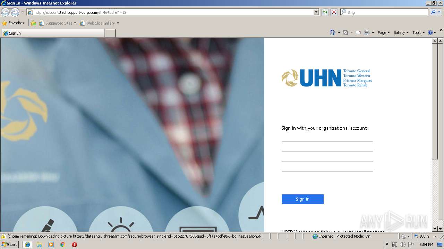Click the Internet Explorer taskbar icon
The image size is (444, 249).
[28, 245]
